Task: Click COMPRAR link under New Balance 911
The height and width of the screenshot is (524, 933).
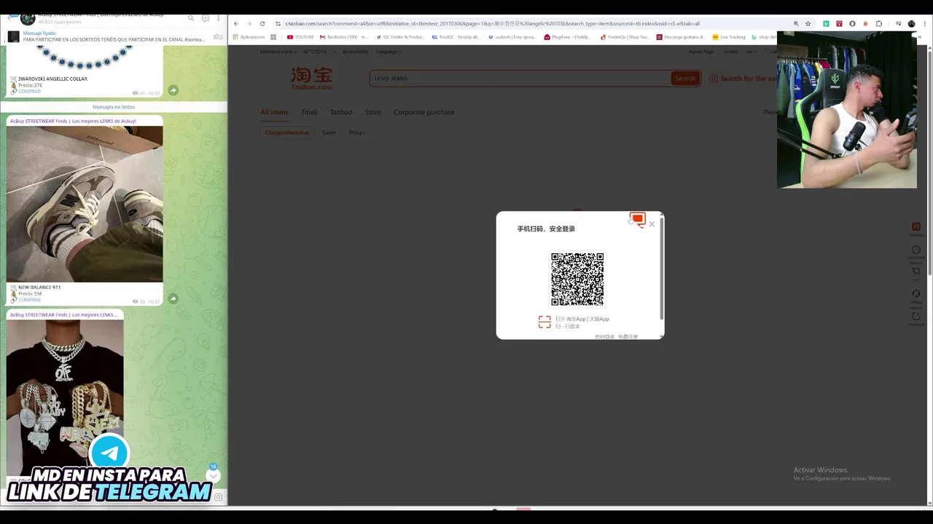Action: [x=29, y=300]
